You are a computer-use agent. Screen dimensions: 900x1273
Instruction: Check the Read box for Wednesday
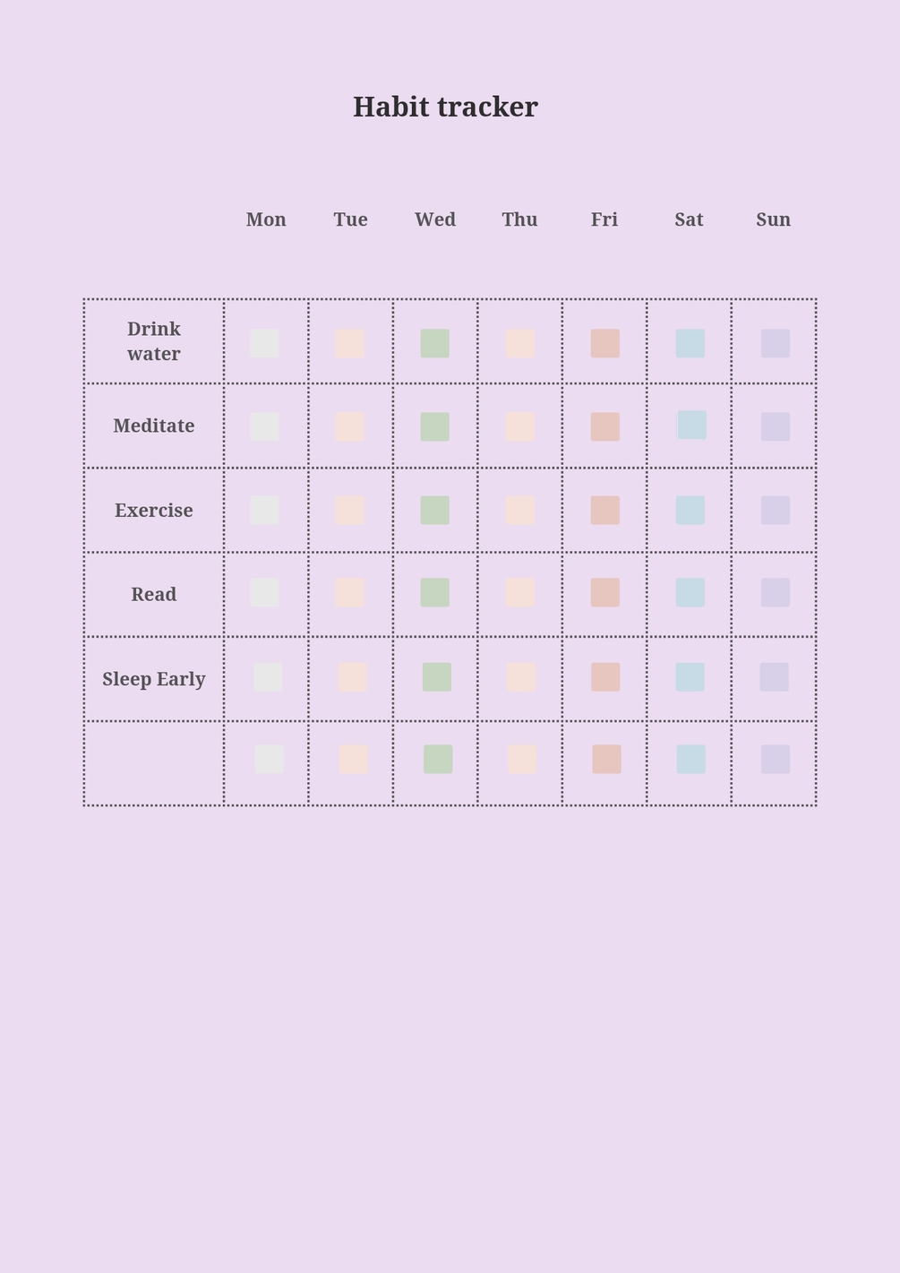(x=435, y=592)
